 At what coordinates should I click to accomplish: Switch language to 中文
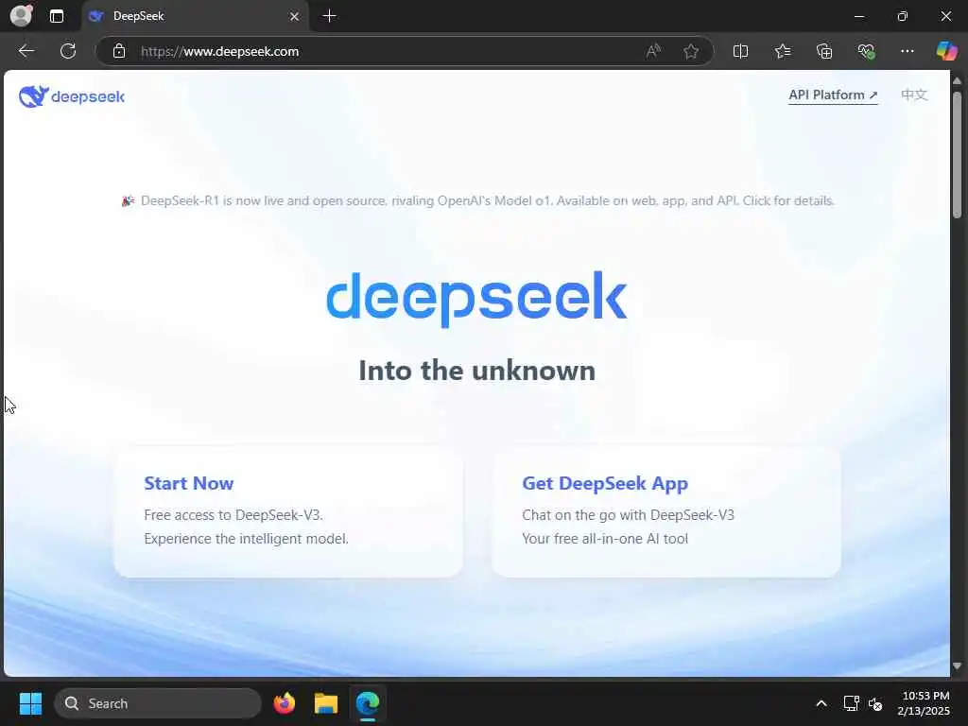pyautogui.click(x=914, y=95)
